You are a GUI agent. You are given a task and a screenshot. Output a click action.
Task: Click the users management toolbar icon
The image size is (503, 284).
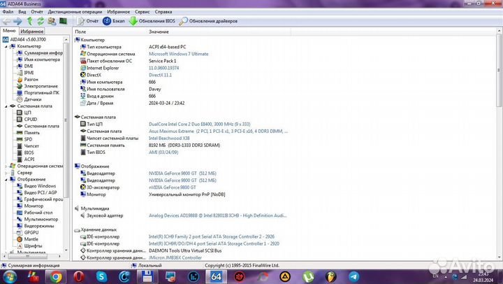click(x=52, y=21)
